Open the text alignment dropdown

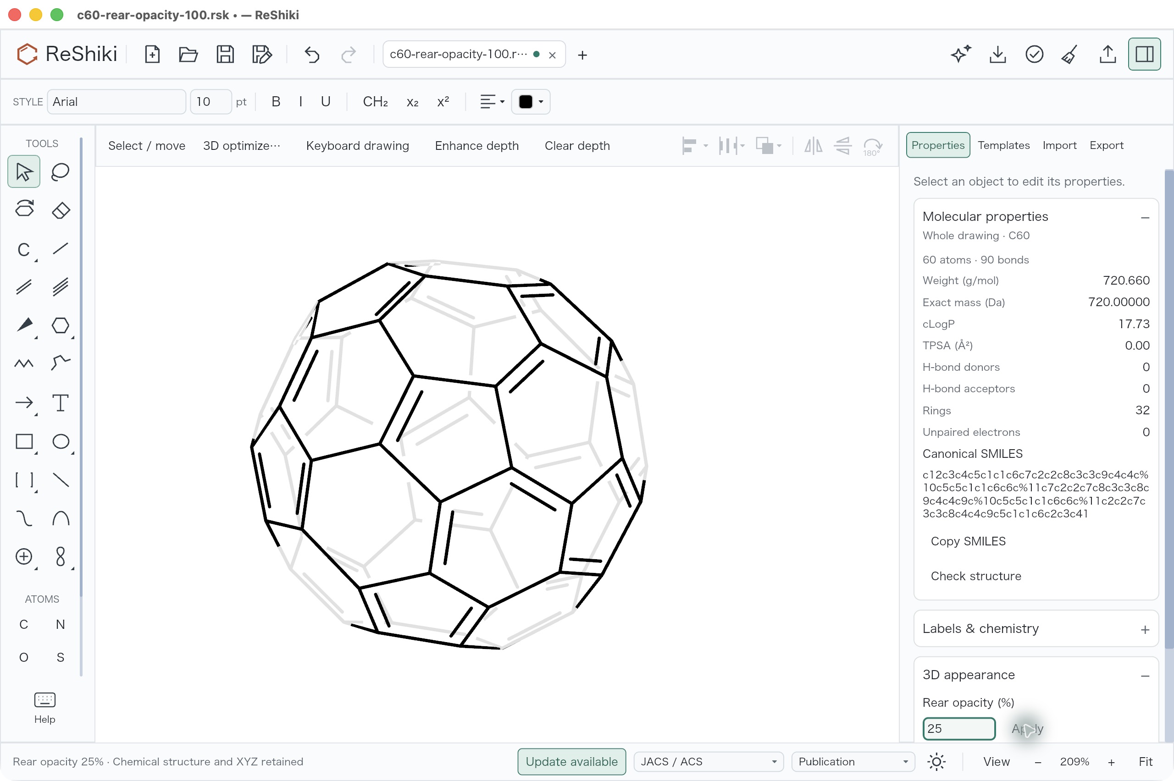(x=492, y=102)
